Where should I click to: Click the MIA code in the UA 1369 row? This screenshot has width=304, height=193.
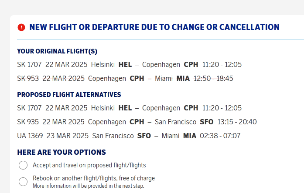click(x=189, y=136)
